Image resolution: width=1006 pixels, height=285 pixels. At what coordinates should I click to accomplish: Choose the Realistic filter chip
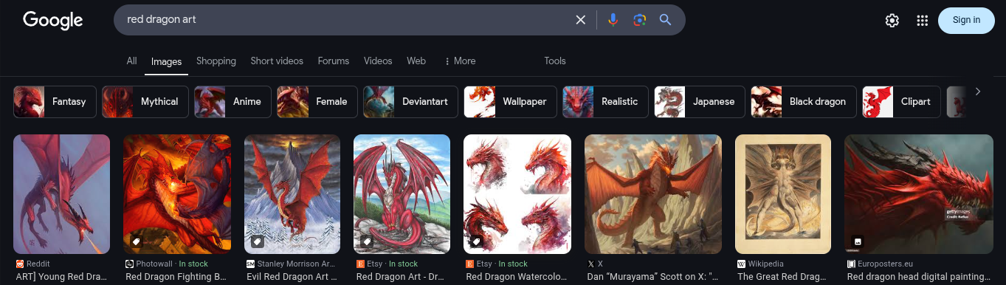pos(605,102)
